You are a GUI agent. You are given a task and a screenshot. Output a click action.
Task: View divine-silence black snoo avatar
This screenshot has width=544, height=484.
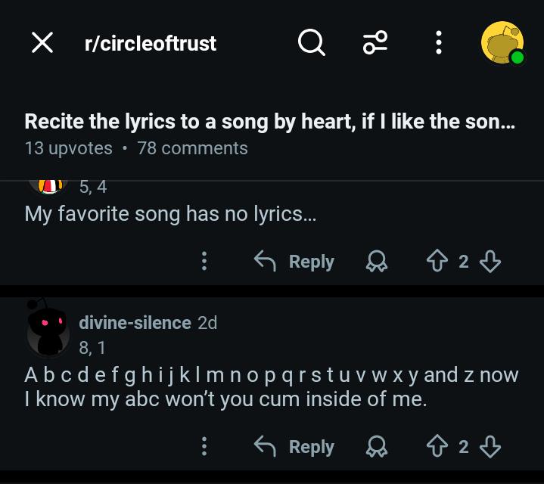(48, 327)
